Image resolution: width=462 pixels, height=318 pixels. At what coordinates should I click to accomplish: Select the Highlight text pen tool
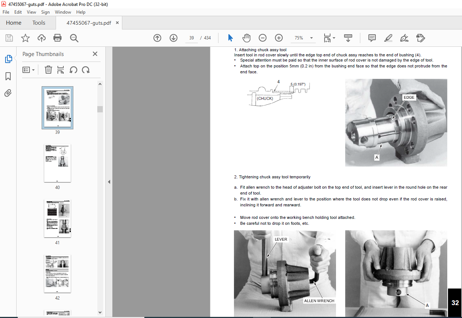388,38
